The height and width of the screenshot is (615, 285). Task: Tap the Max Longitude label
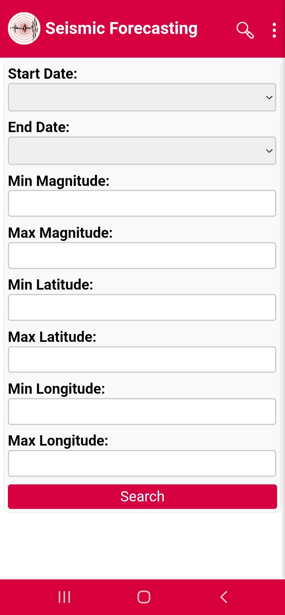[58, 440]
